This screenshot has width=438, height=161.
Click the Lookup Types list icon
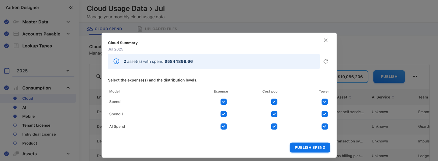(x=16, y=46)
